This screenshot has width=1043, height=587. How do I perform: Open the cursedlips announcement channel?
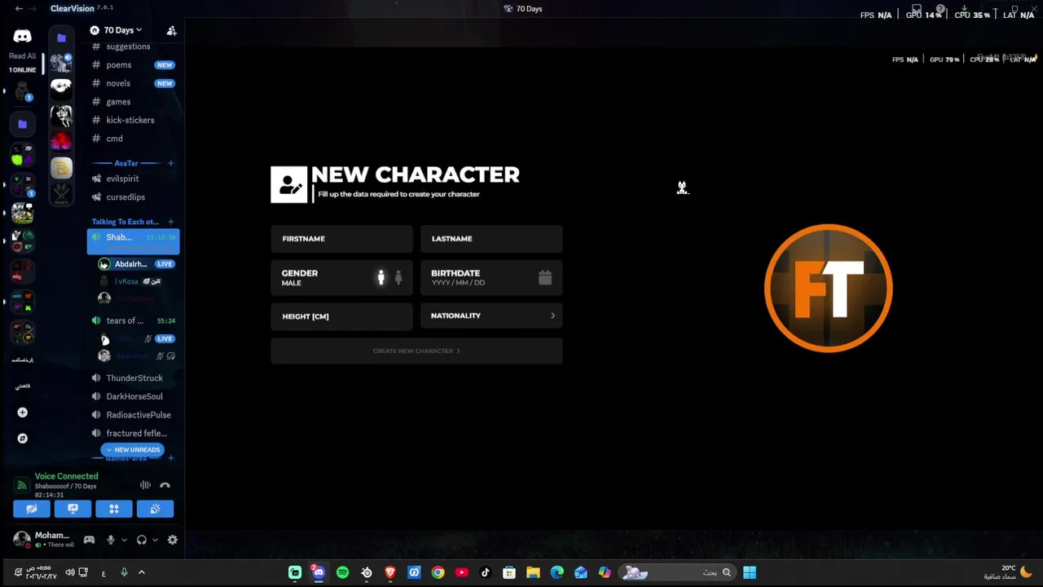tap(134, 197)
